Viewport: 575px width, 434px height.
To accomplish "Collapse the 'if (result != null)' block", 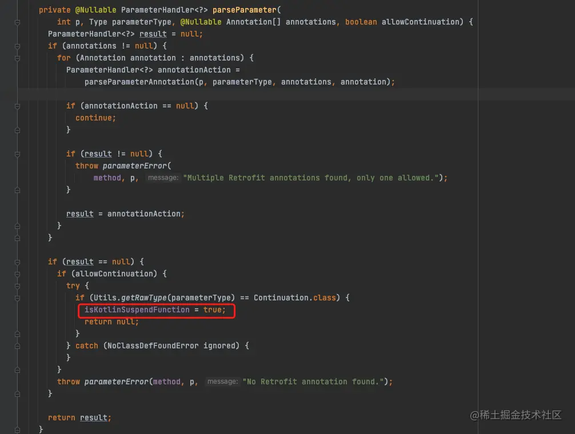I will pyautogui.click(x=17, y=154).
